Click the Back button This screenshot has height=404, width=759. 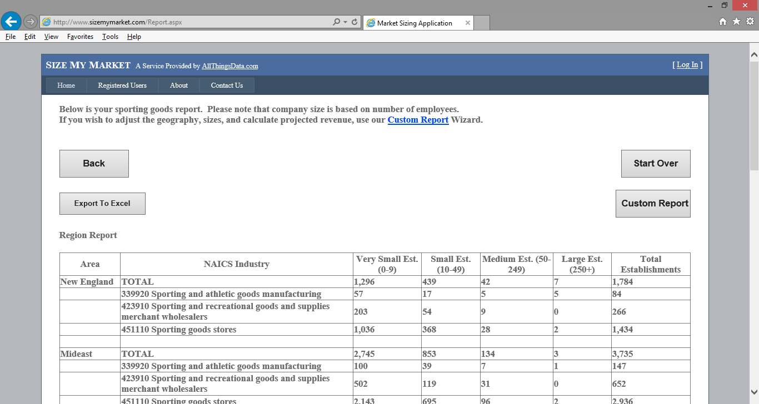94,164
